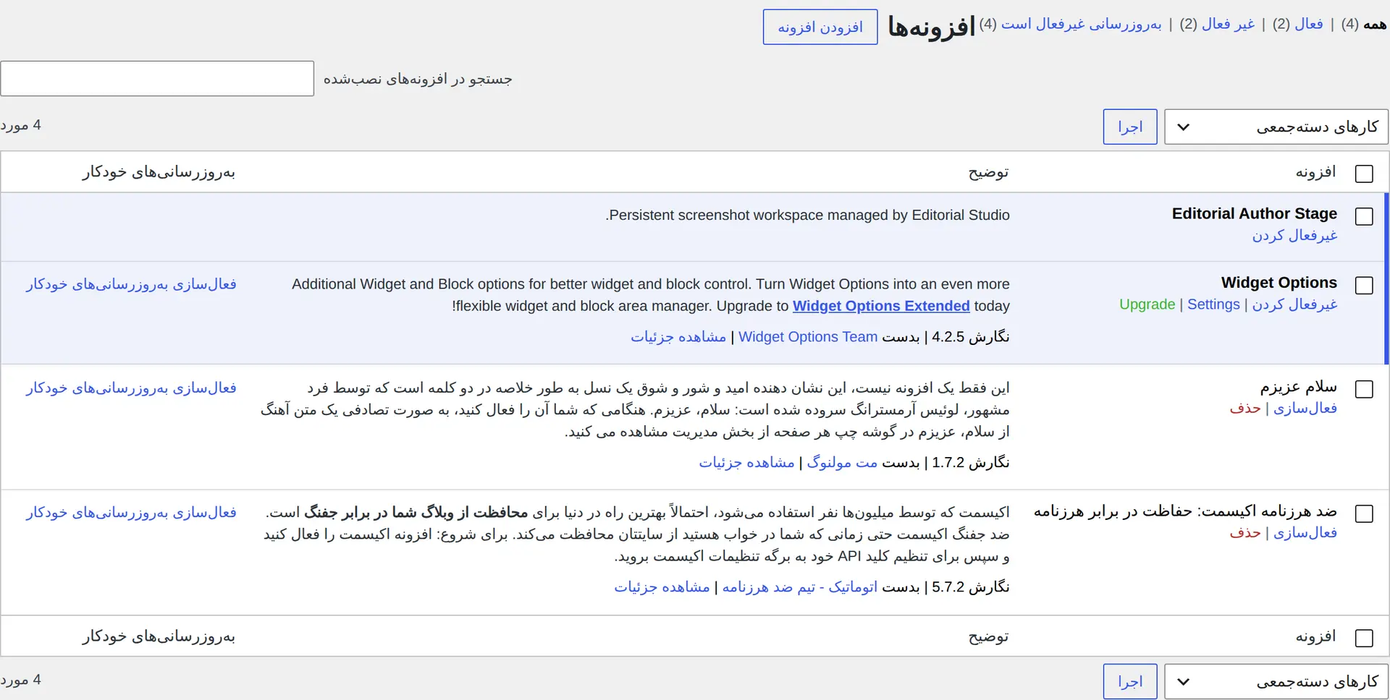Delete the سلام عزیزم plugin
The height and width of the screenshot is (700, 1390).
1245,408
